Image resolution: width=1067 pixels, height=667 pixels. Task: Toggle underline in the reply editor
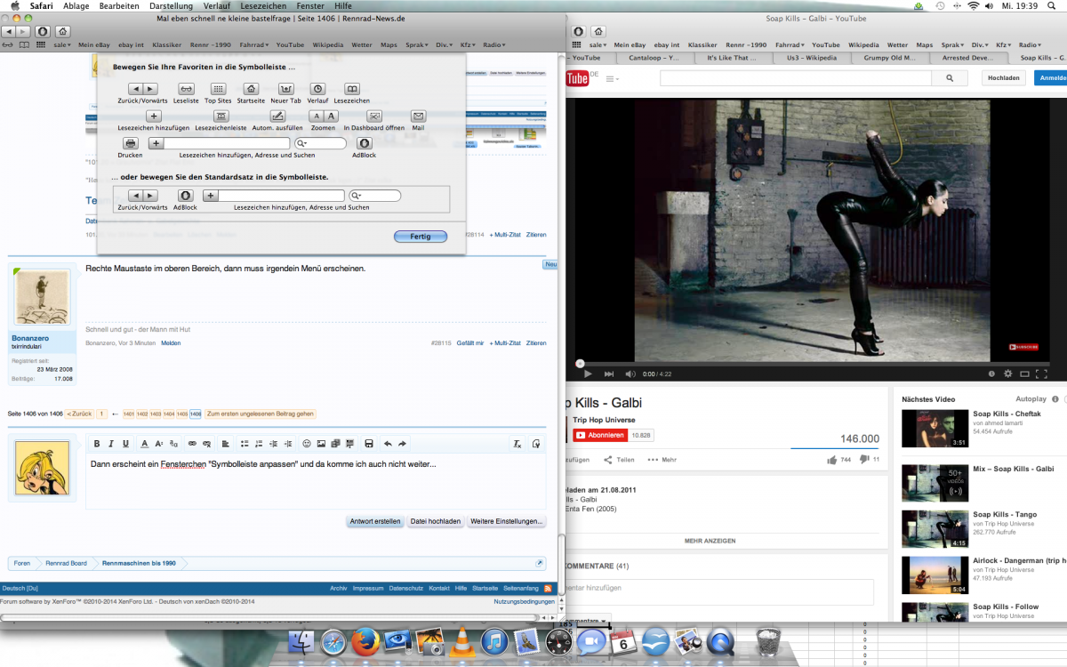point(126,444)
